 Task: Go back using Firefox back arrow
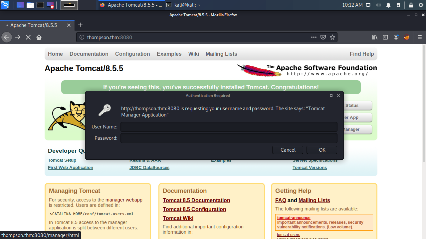(7, 37)
